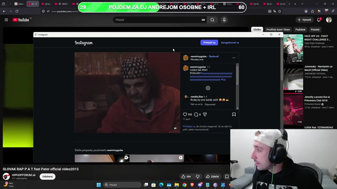Viewport: 337px width, 189px height.
Task: Open Discord from the taskbar
Action: coord(200,185)
